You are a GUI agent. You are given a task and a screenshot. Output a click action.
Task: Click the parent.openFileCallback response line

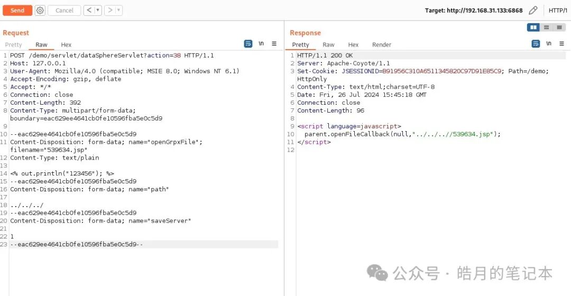click(x=402, y=134)
